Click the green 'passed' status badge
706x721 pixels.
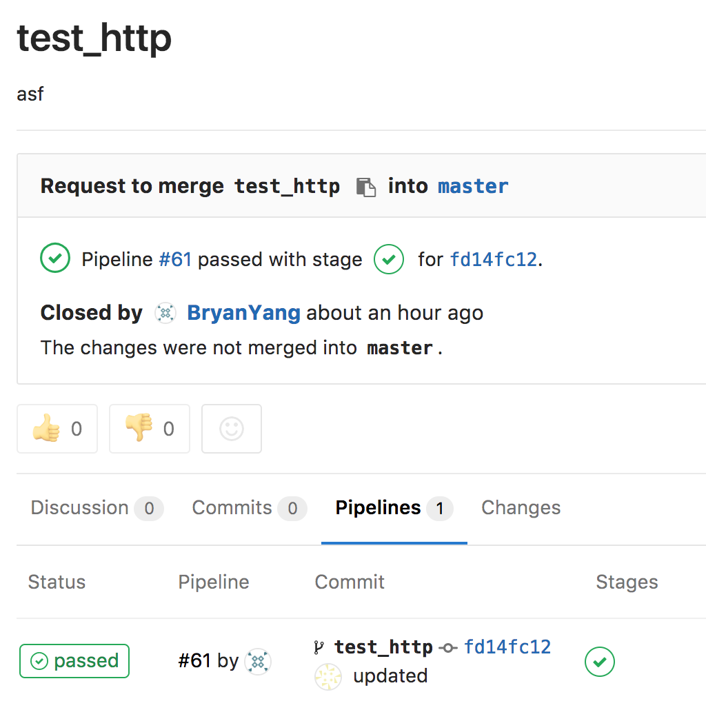click(x=74, y=661)
